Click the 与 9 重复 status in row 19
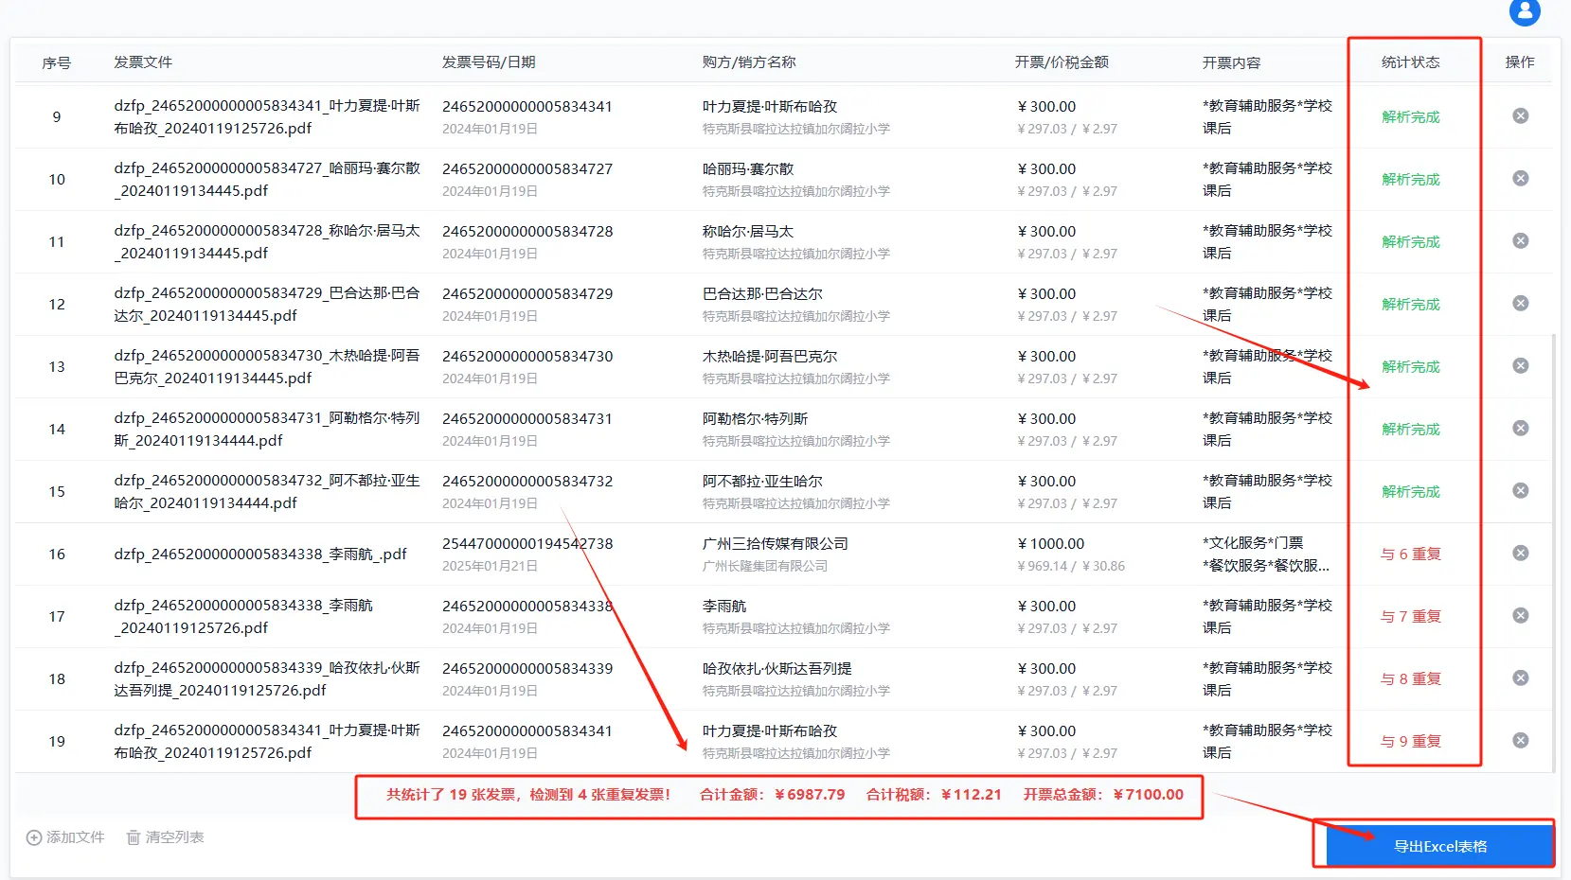Screen dimensions: 1571x880 1410,742
